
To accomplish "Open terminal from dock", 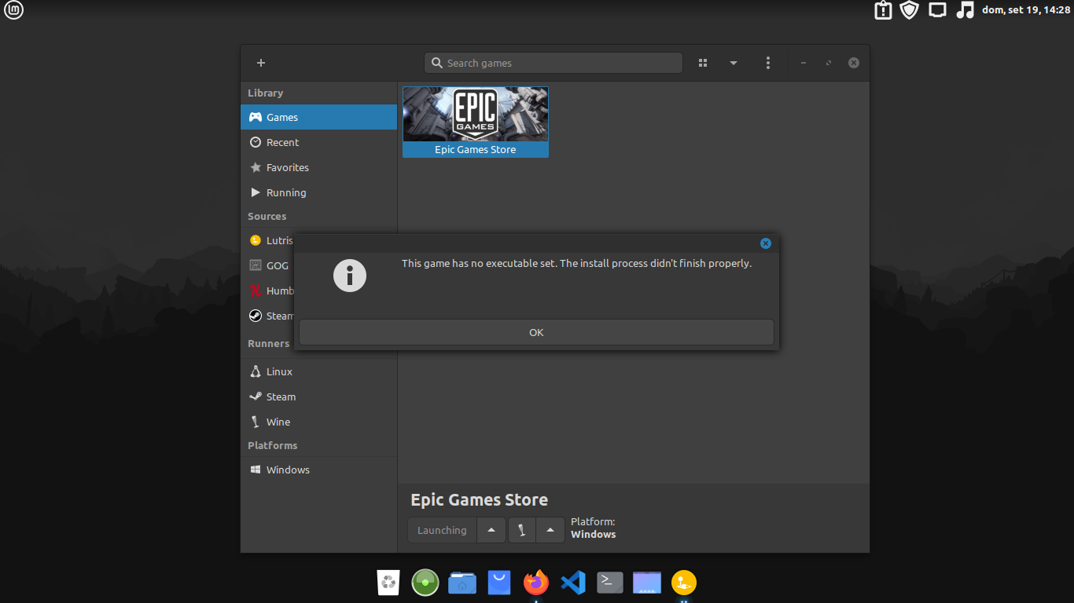I will 610,583.
